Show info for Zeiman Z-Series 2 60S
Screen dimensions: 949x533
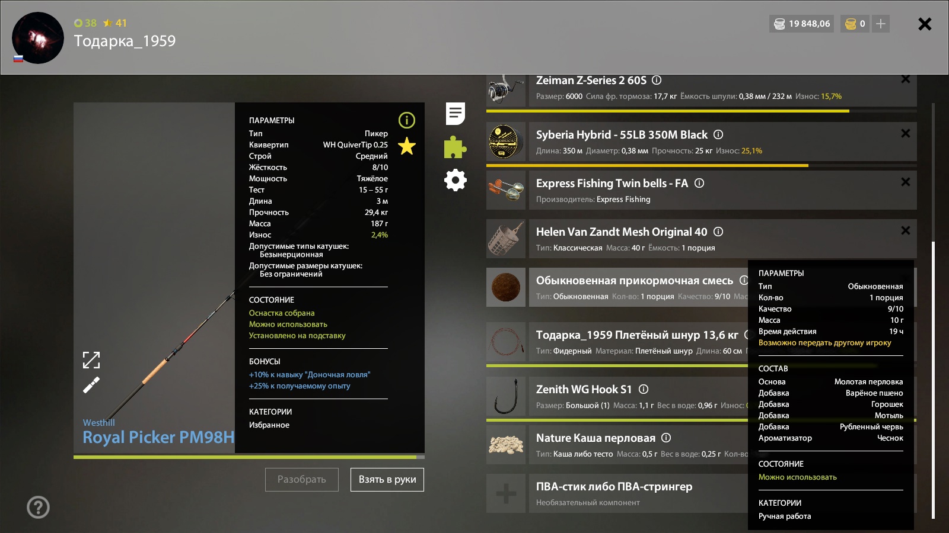click(x=657, y=80)
